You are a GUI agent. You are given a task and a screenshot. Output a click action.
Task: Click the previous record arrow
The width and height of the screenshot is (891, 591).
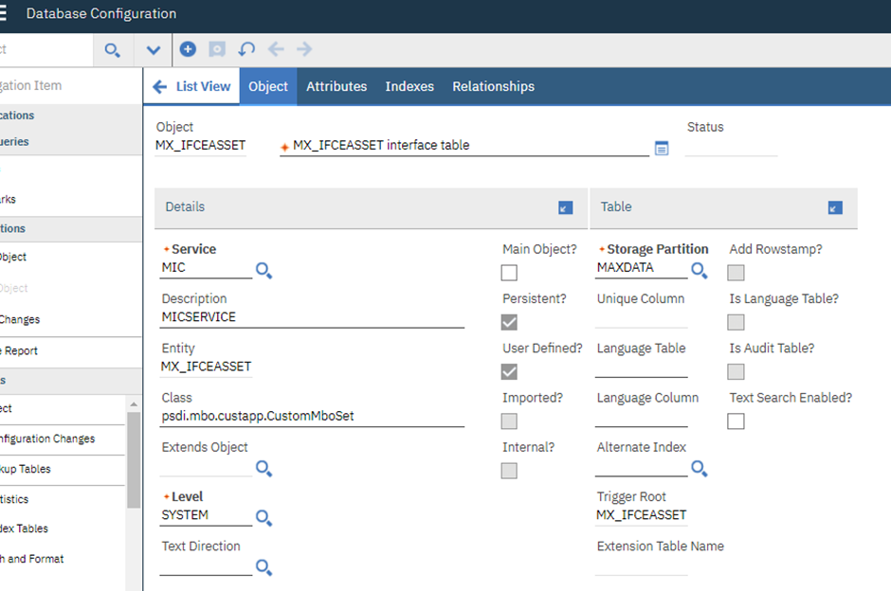tap(275, 49)
